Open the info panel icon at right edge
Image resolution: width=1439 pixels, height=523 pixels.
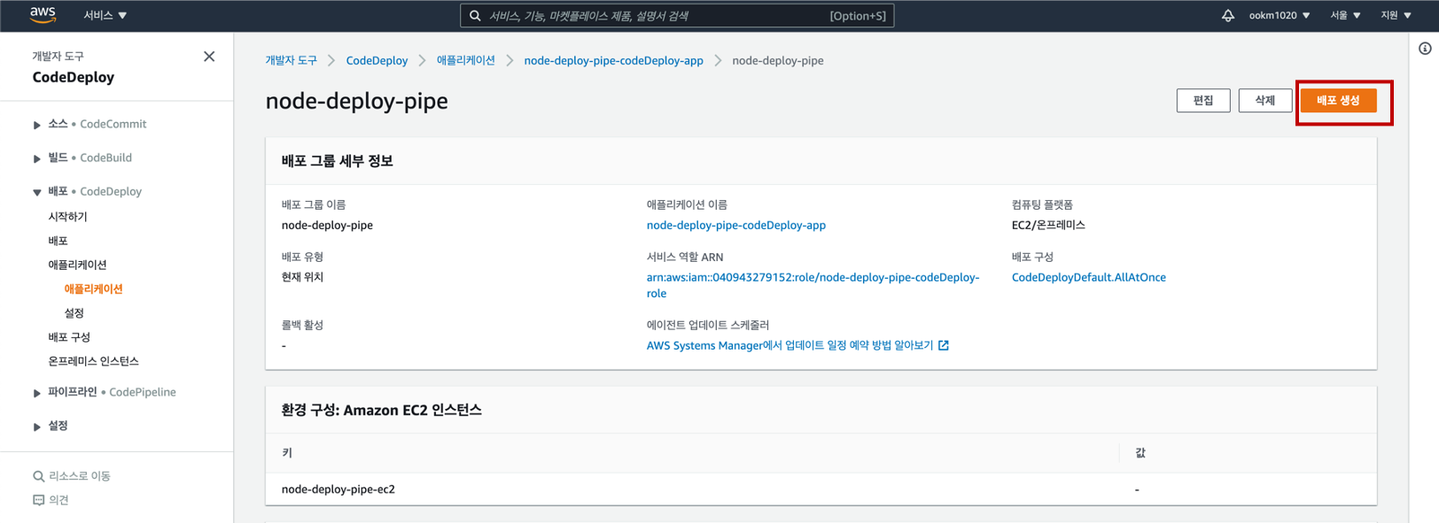(x=1425, y=49)
